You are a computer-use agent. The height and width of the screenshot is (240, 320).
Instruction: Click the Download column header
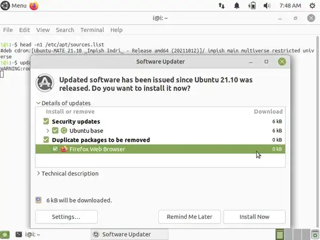pyautogui.click(x=268, y=111)
